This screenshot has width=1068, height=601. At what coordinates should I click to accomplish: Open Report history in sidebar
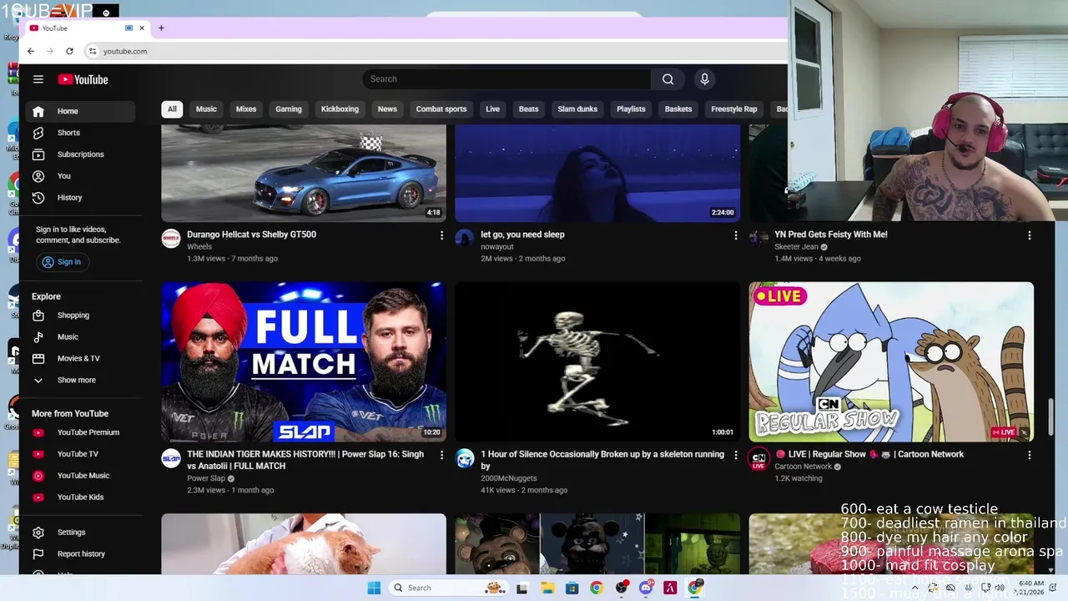(80, 554)
